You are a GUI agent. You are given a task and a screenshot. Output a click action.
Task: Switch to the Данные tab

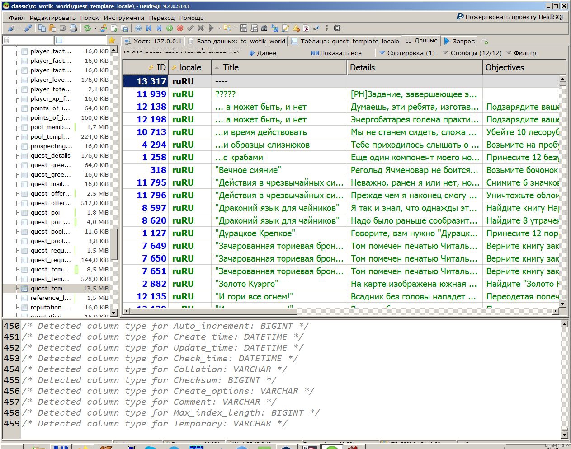click(x=421, y=41)
